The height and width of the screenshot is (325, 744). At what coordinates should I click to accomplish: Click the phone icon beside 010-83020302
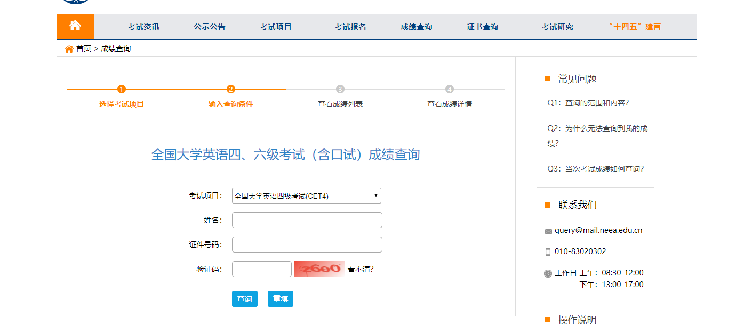547,251
